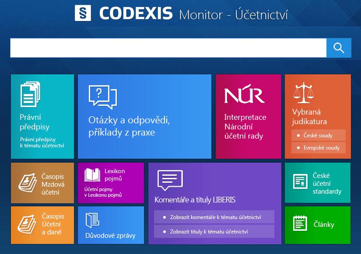This screenshot has height=254, width=361.
Task: Select Evropské soudy under judikatura
Action: pos(319,148)
